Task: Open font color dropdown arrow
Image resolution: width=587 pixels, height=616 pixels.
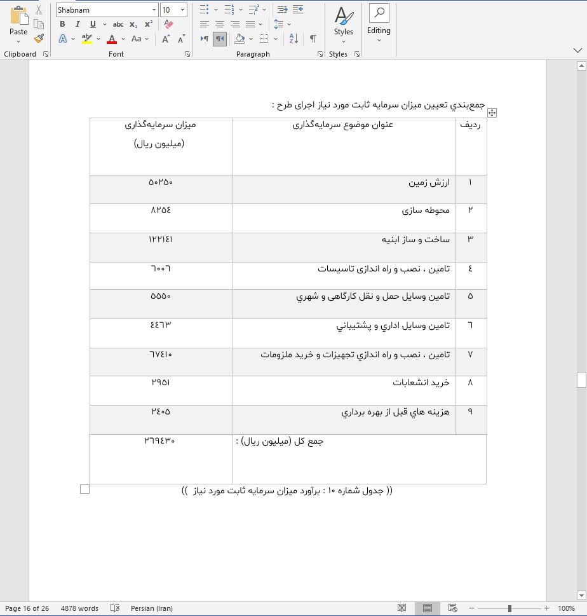Action: 123,39
